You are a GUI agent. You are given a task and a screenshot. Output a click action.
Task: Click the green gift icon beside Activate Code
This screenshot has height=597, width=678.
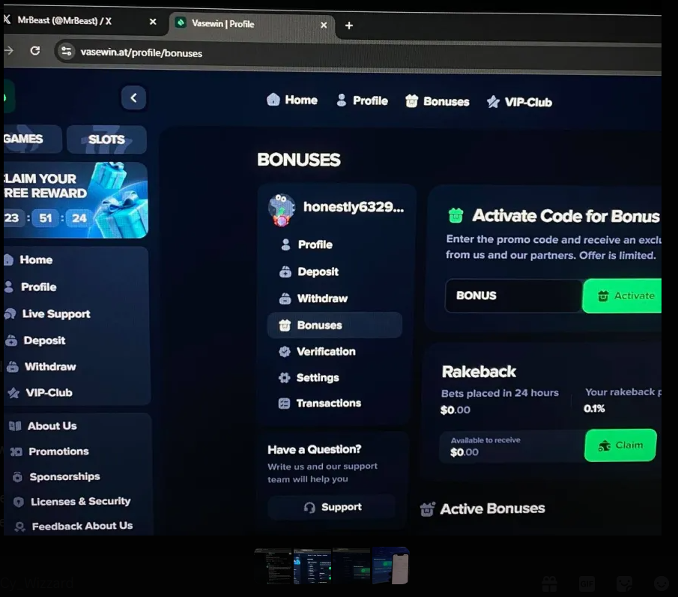(x=455, y=214)
